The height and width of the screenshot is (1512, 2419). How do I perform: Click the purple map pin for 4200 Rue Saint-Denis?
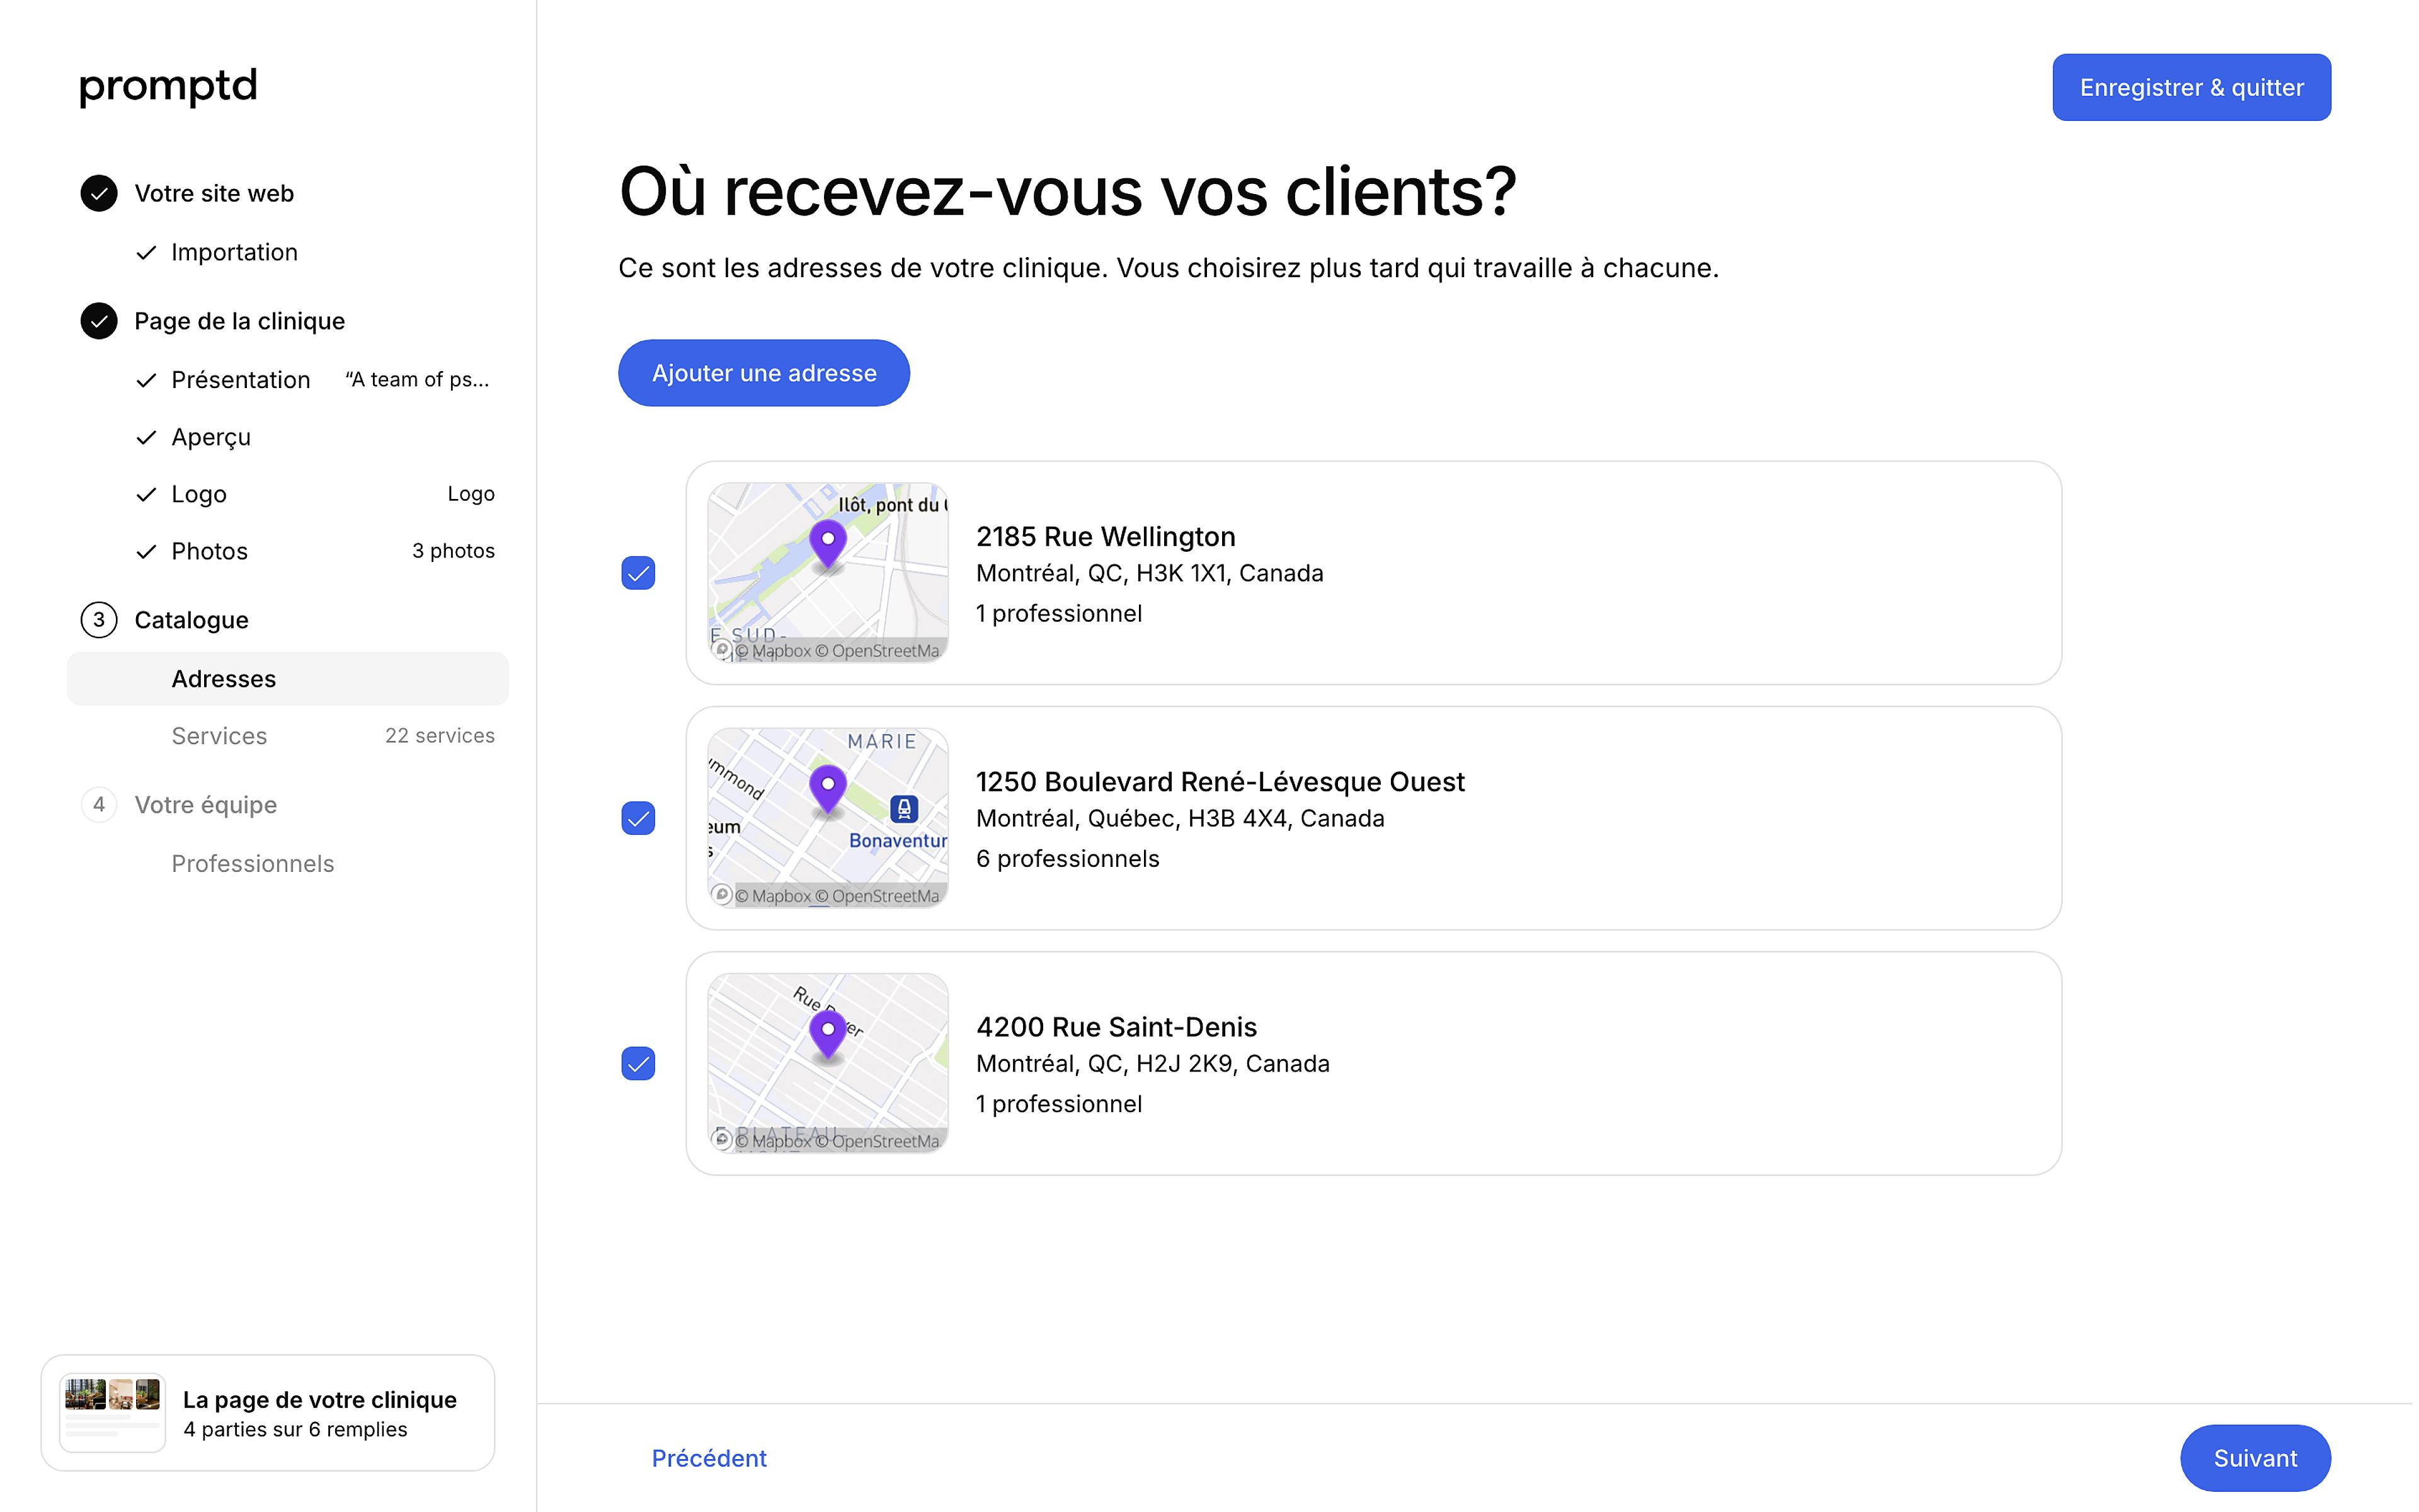pos(828,1036)
